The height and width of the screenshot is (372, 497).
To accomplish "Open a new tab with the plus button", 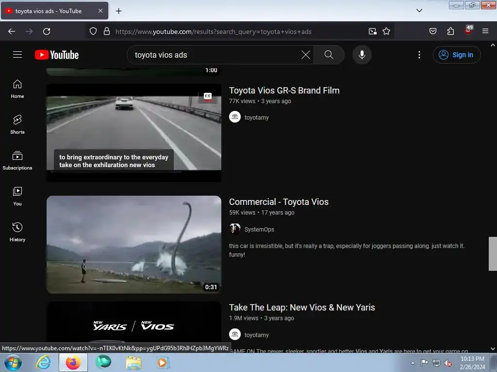I will pyautogui.click(x=118, y=11).
